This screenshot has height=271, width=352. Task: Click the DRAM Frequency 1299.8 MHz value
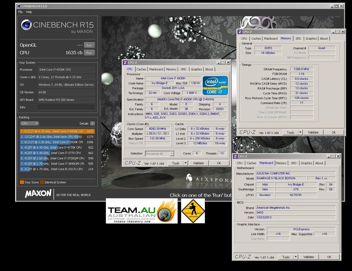point(302,69)
